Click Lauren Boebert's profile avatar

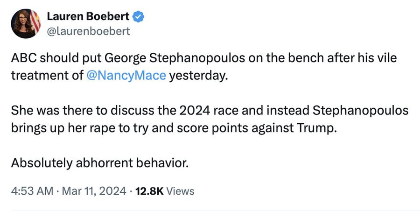click(25, 24)
